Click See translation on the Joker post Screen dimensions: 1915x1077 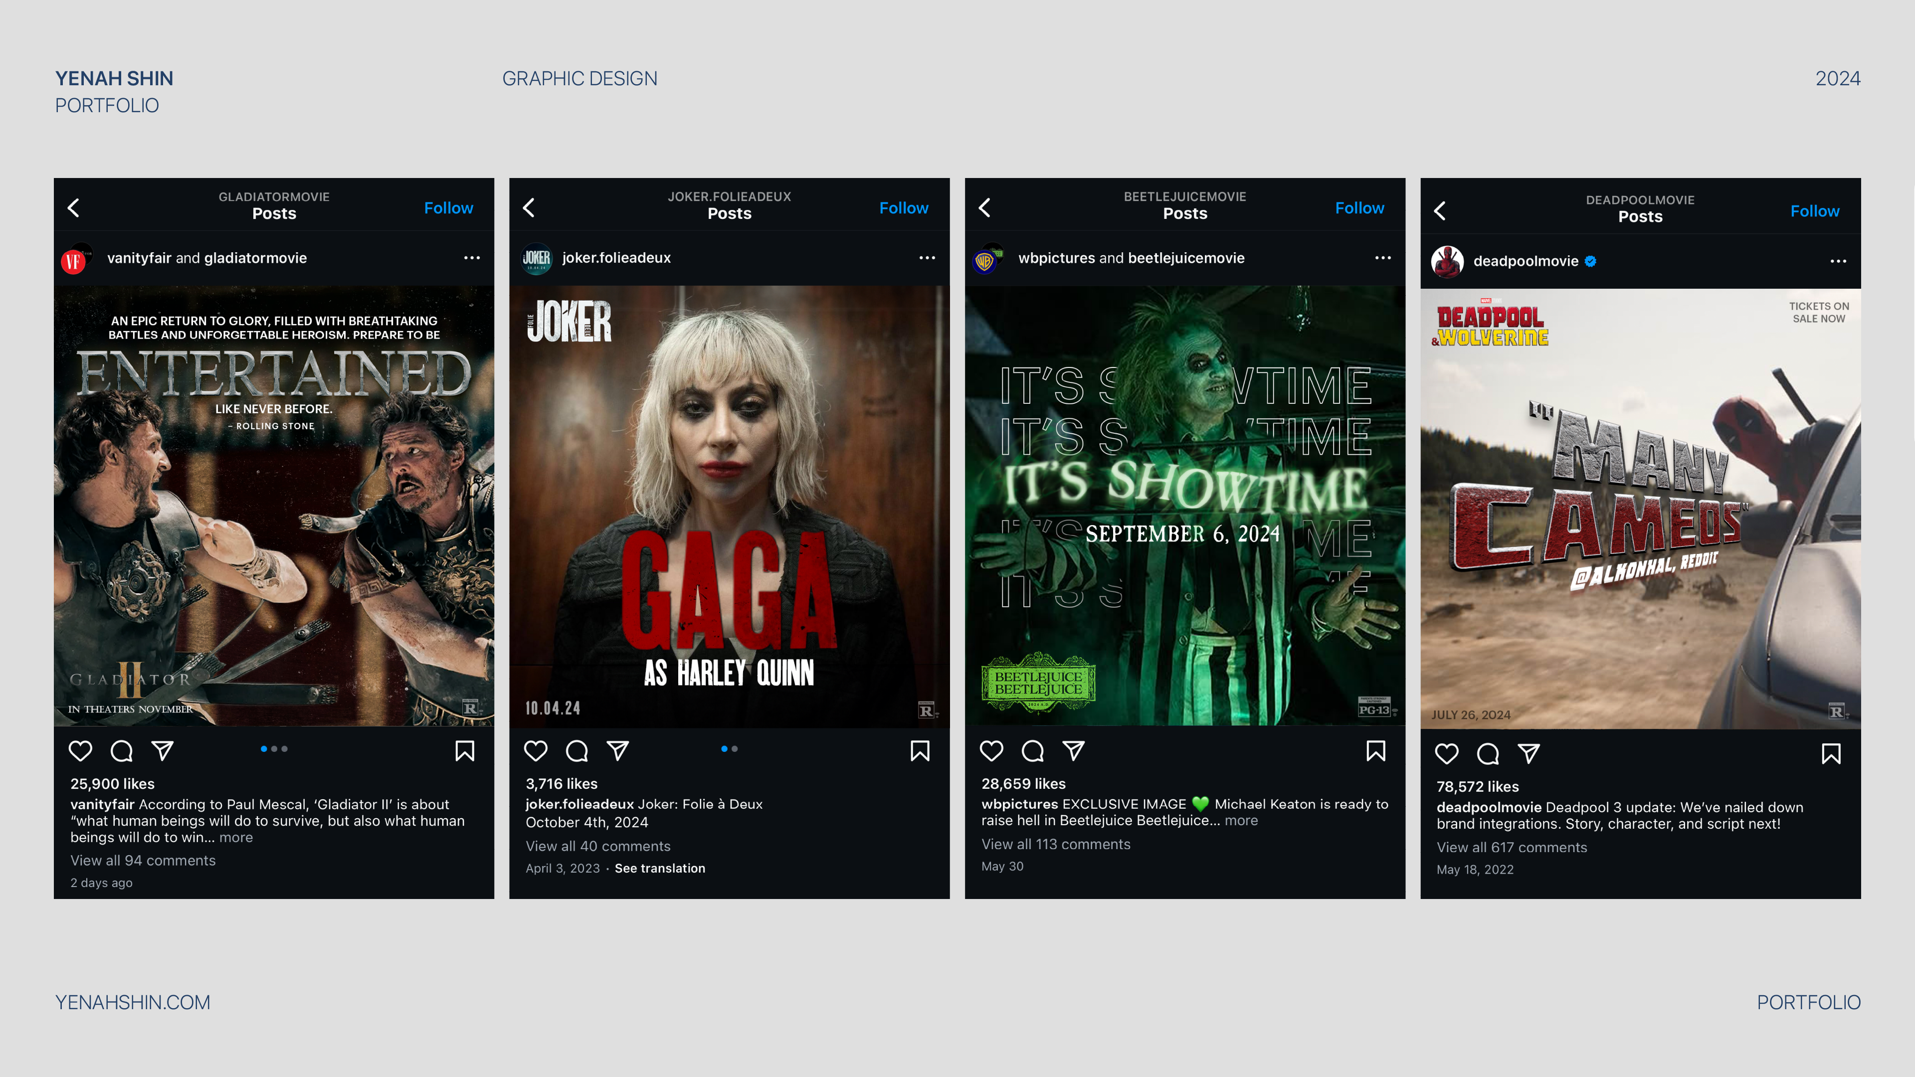click(x=659, y=868)
